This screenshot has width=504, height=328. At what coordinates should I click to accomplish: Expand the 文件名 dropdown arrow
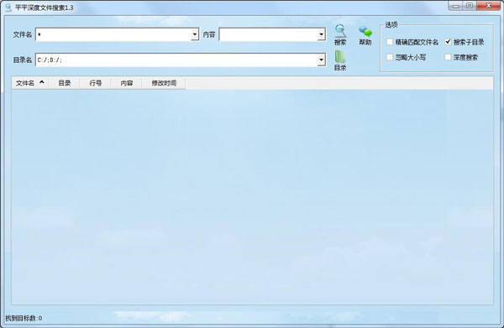pos(195,34)
